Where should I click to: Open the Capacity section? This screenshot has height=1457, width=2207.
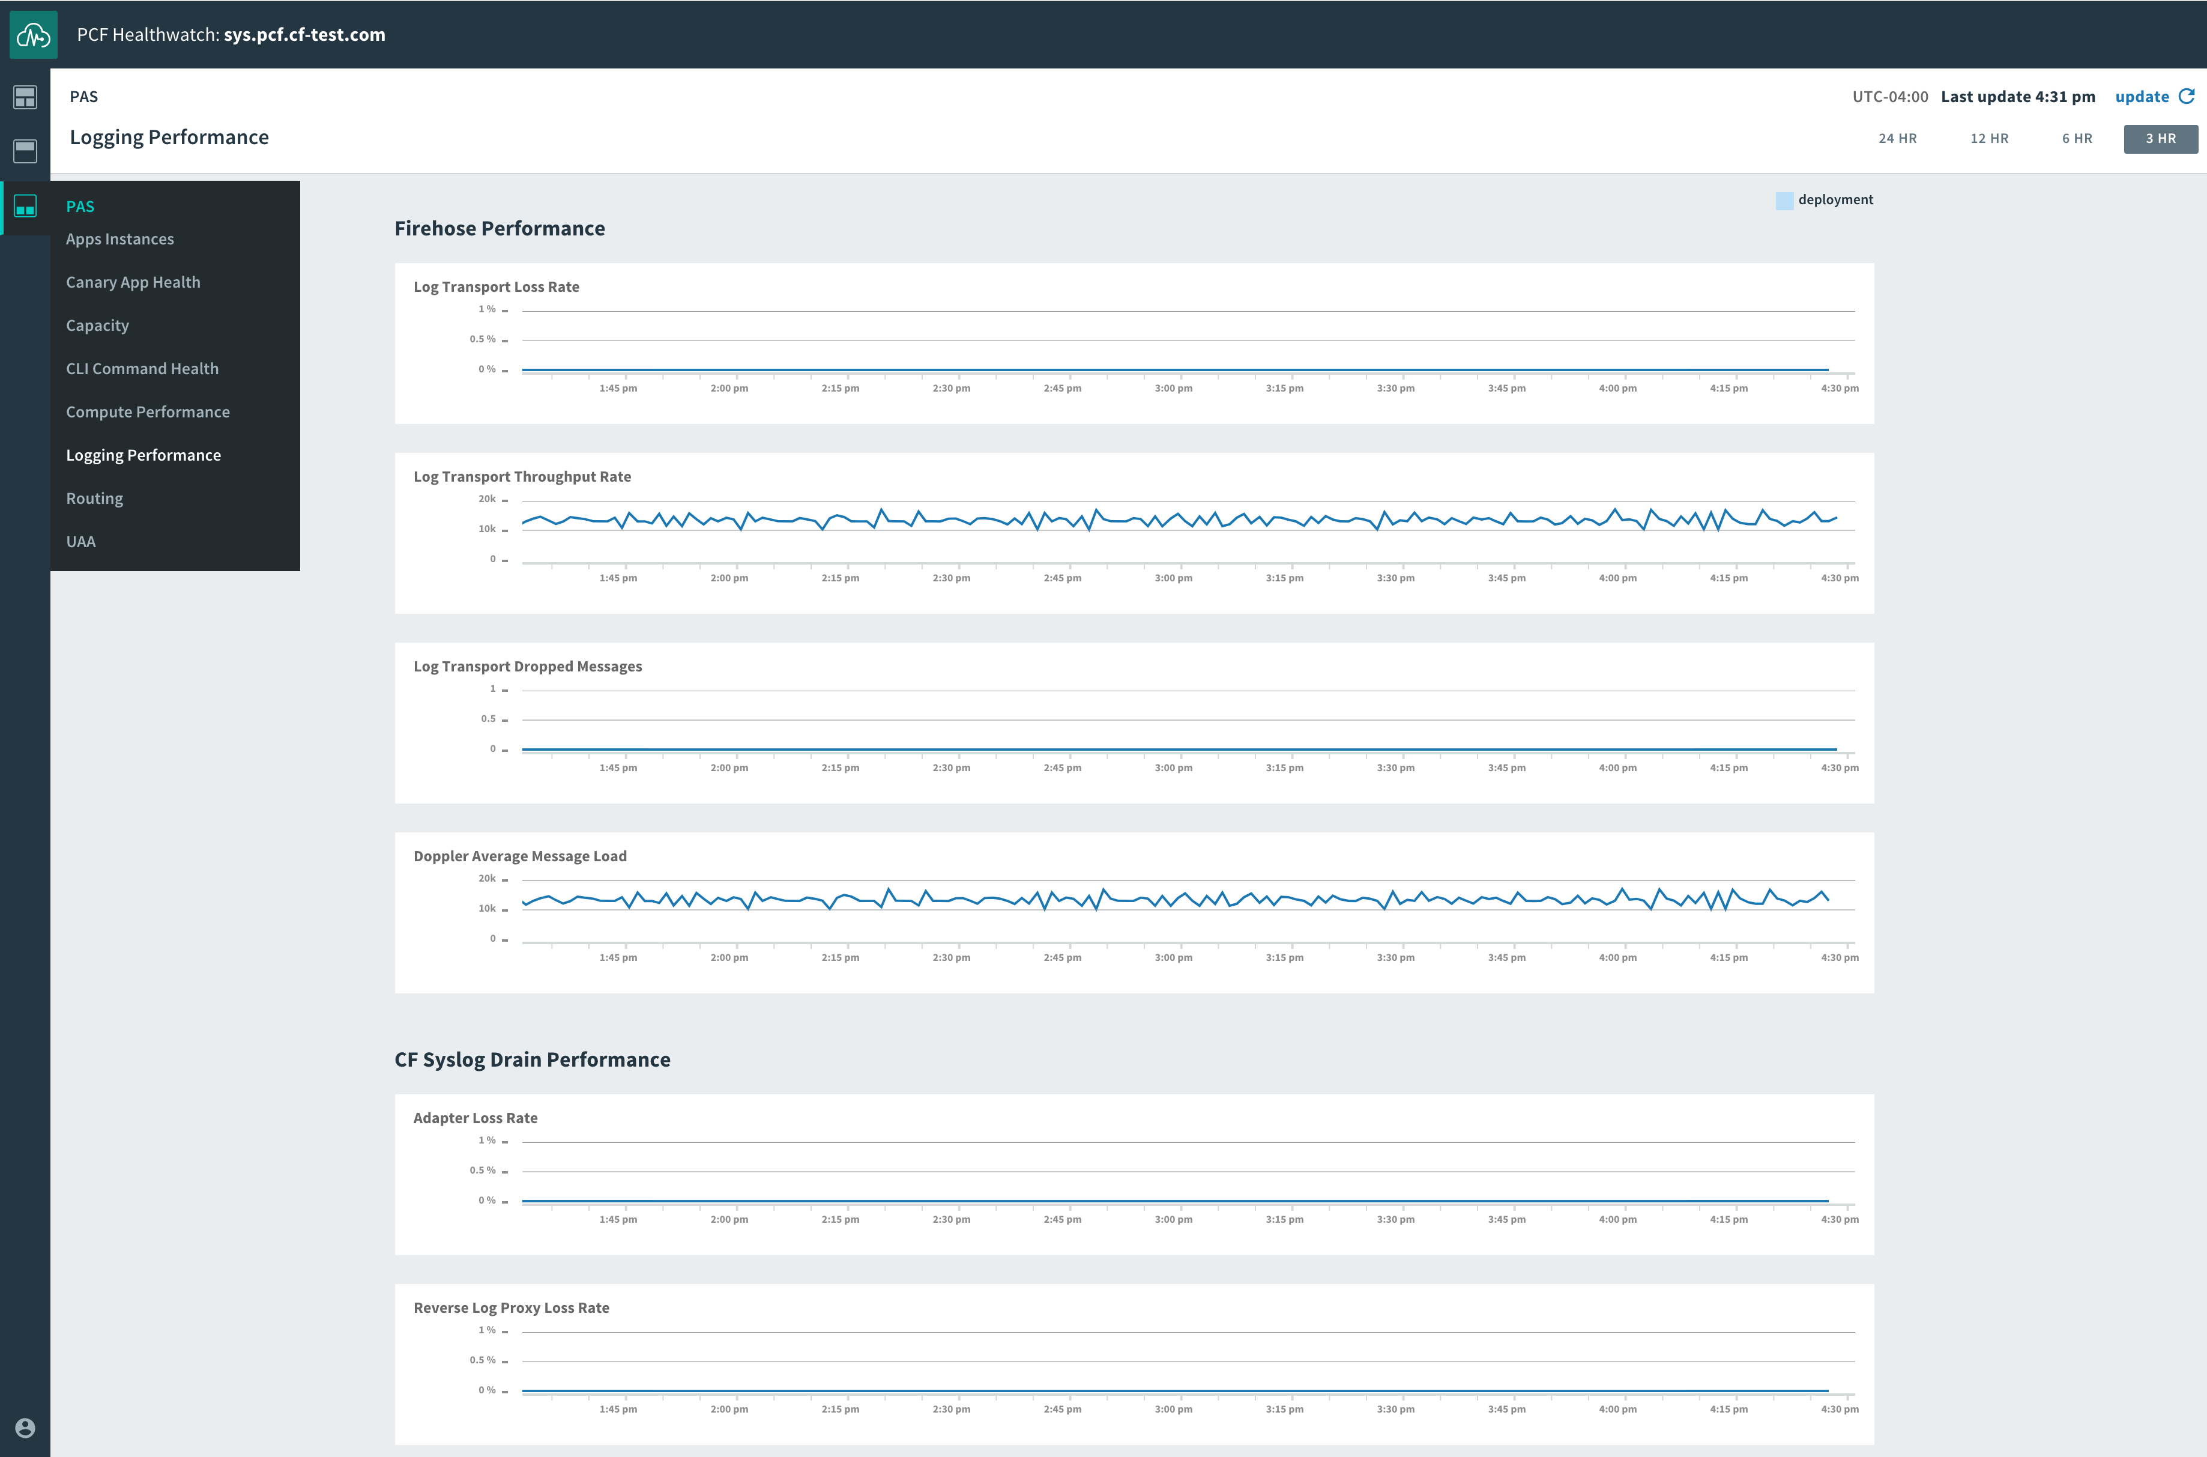(97, 324)
